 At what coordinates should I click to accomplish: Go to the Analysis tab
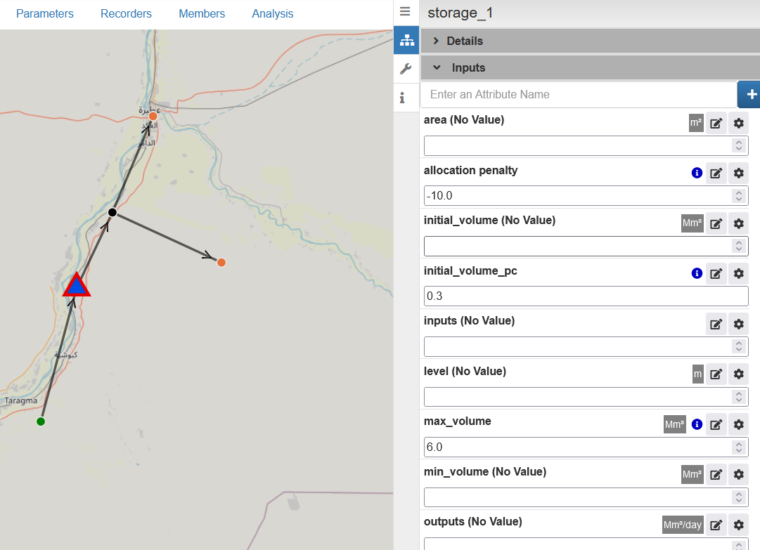[x=272, y=14]
